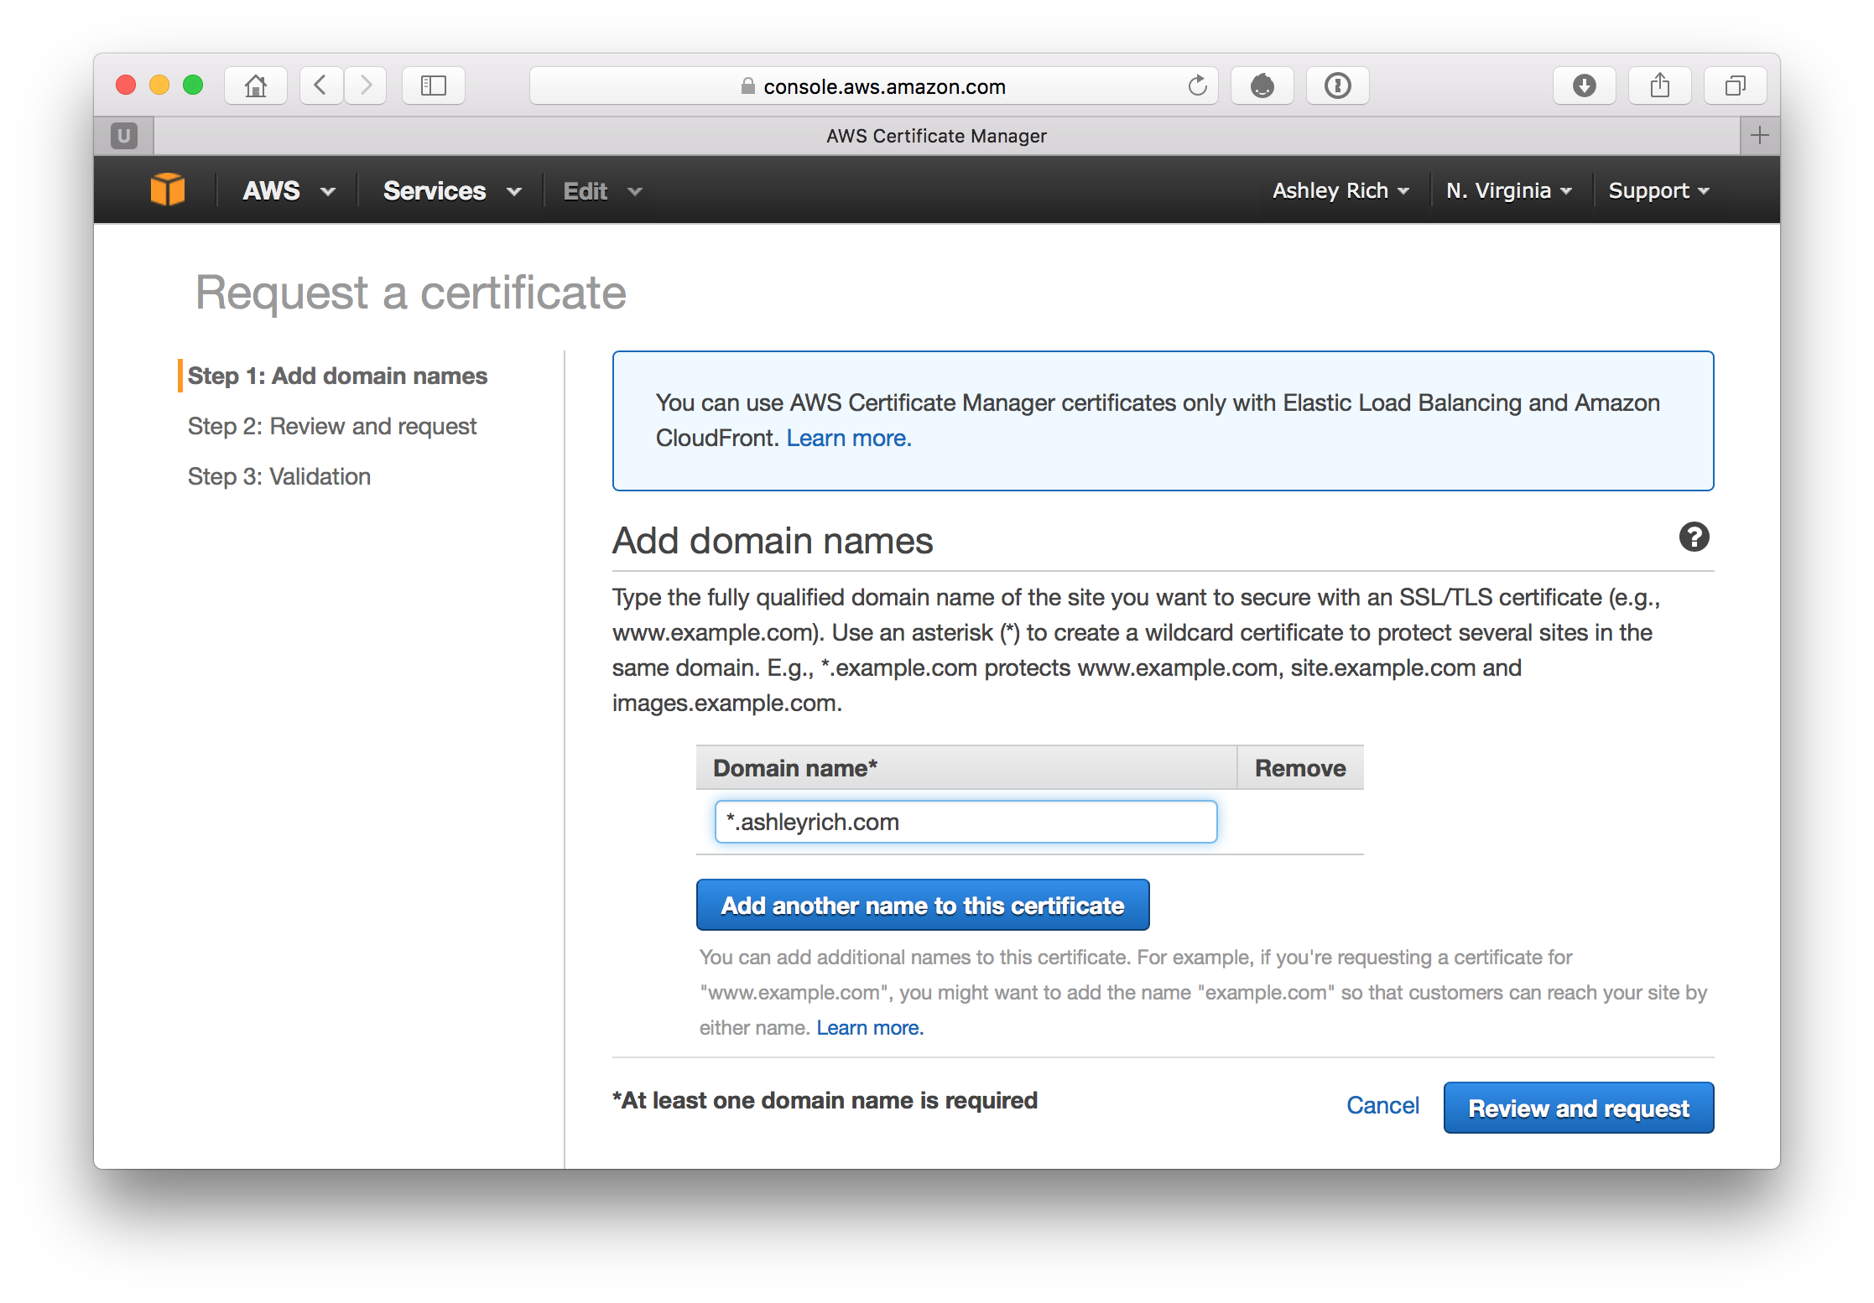Click the share icon in the toolbar
The image size is (1874, 1303).
1659,86
